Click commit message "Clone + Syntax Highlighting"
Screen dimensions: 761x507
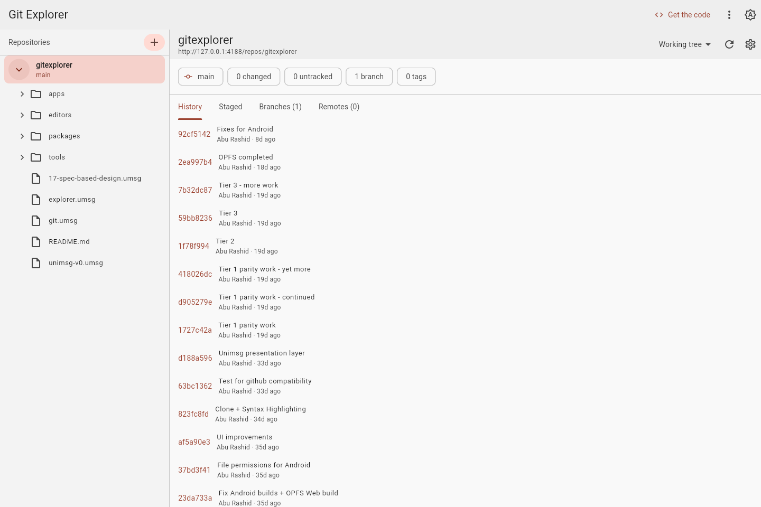tap(261, 409)
